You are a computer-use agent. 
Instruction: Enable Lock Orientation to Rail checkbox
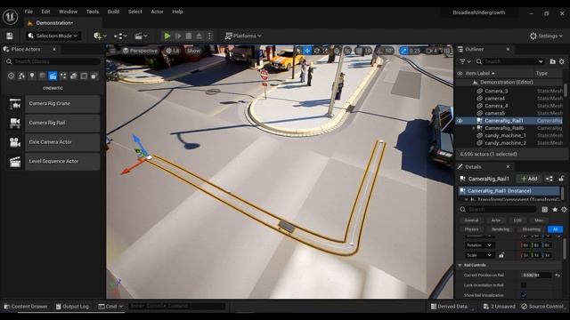coord(524,285)
